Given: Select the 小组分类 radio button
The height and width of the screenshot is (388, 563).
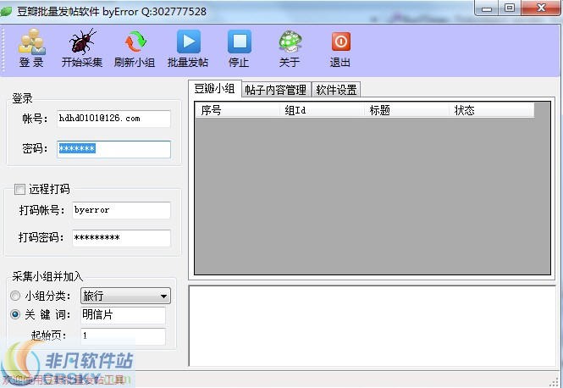Looking at the screenshot, I should (15, 296).
